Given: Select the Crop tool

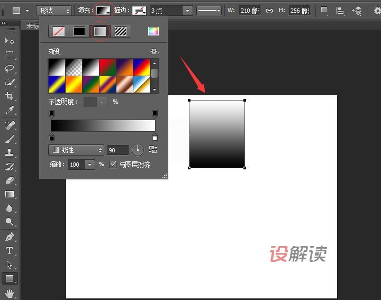Looking at the screenshot, I should pos(10,96).
